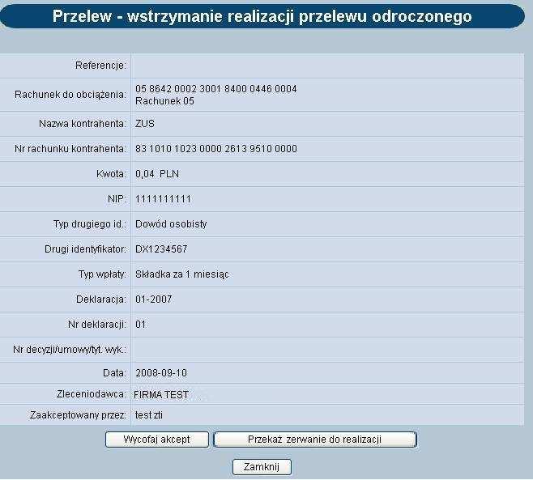Click the Deklaracja label

101,299
